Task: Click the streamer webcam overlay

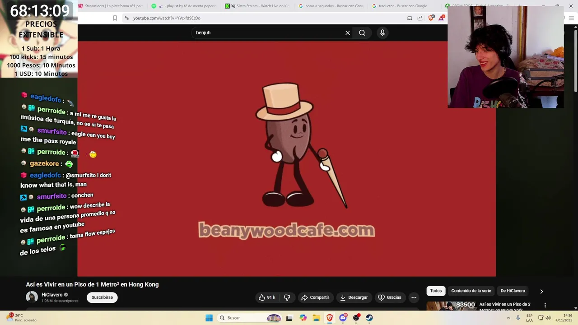Action: coord(506,57)
